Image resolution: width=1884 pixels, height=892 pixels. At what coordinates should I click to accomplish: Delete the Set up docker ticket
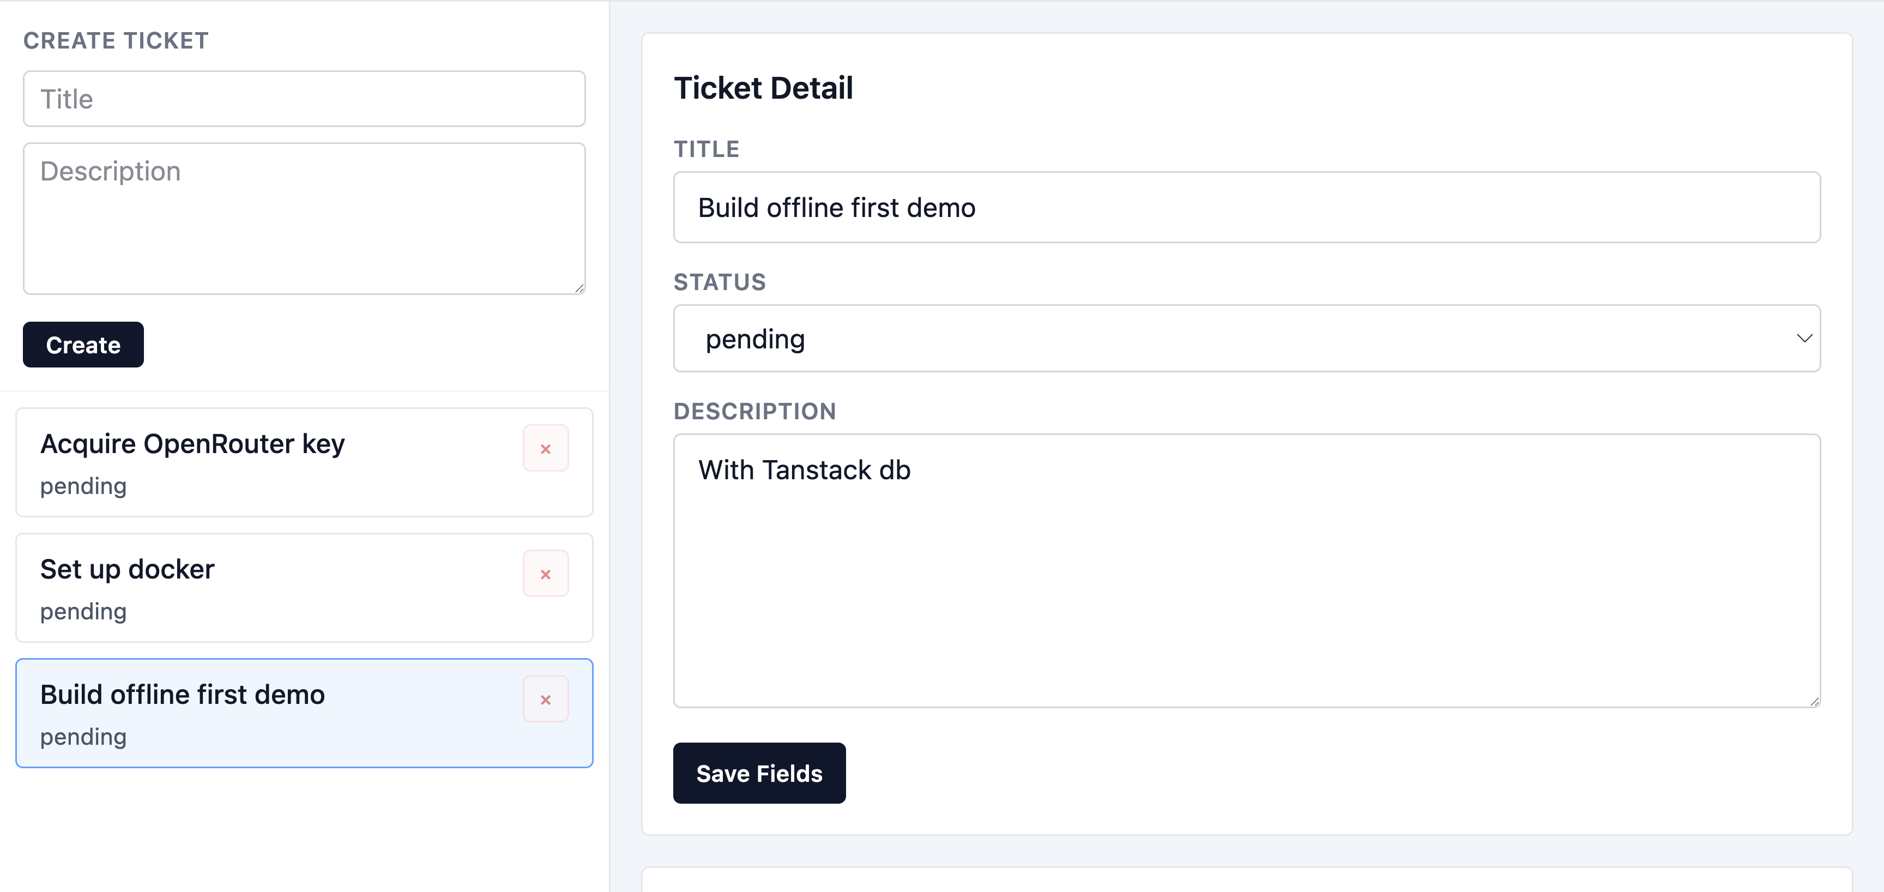[x=545, y=574]
